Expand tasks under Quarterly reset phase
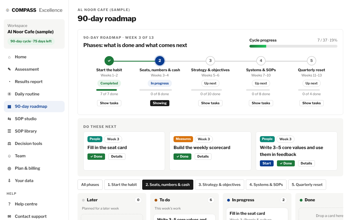This screenshot has height=220, width=352. 312,103
